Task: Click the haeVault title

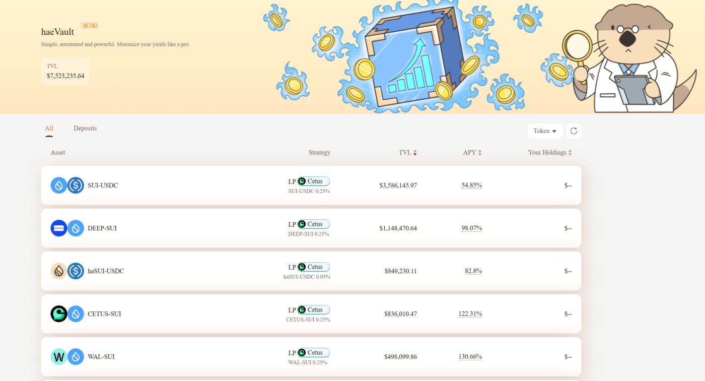Action: (x=57, y=32)
